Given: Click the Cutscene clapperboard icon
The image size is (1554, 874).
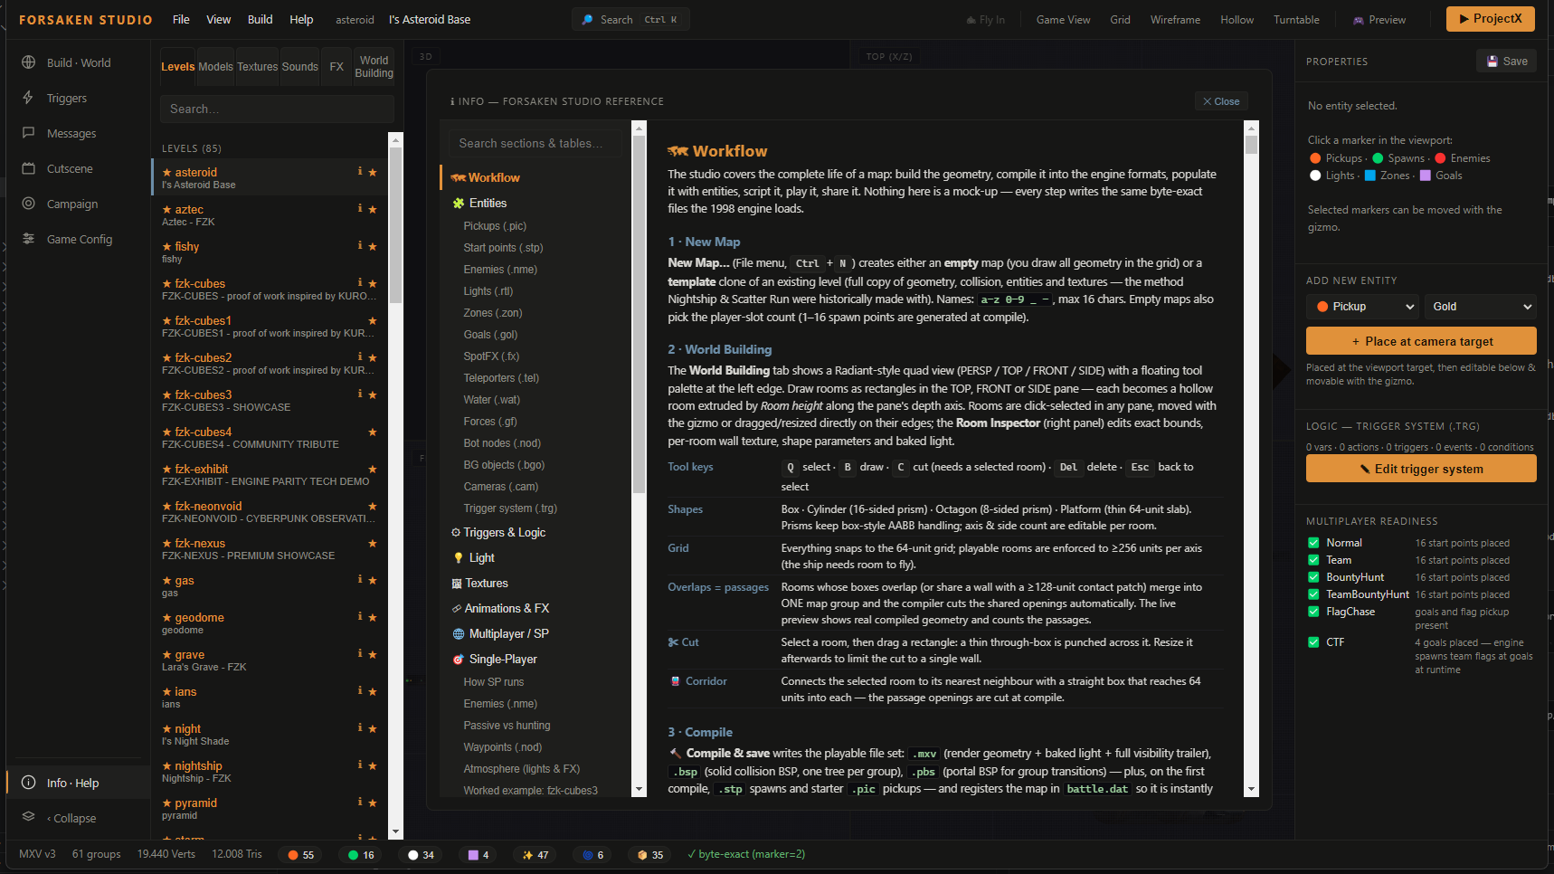Looking at the screenshot, I should [x=28, y=168].
